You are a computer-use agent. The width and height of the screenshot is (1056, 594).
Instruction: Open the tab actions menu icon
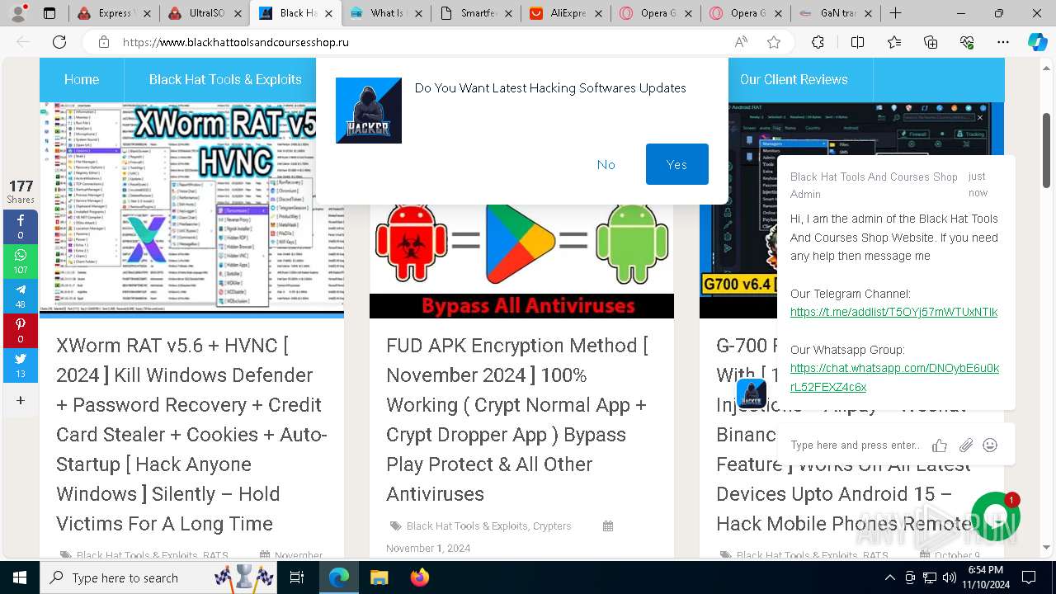49,13
